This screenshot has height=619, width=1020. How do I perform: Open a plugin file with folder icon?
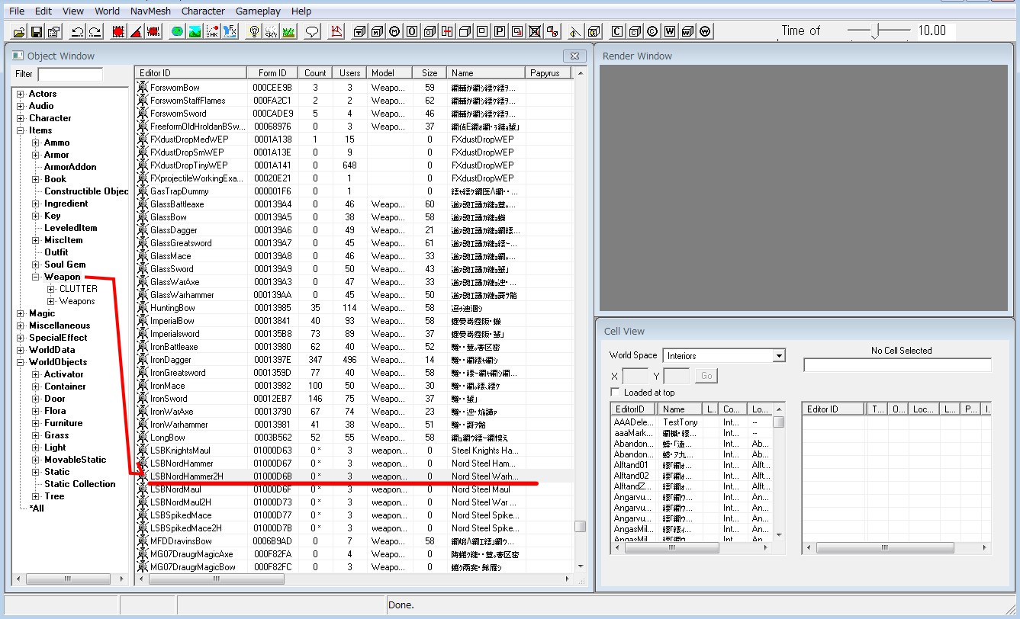19,31
